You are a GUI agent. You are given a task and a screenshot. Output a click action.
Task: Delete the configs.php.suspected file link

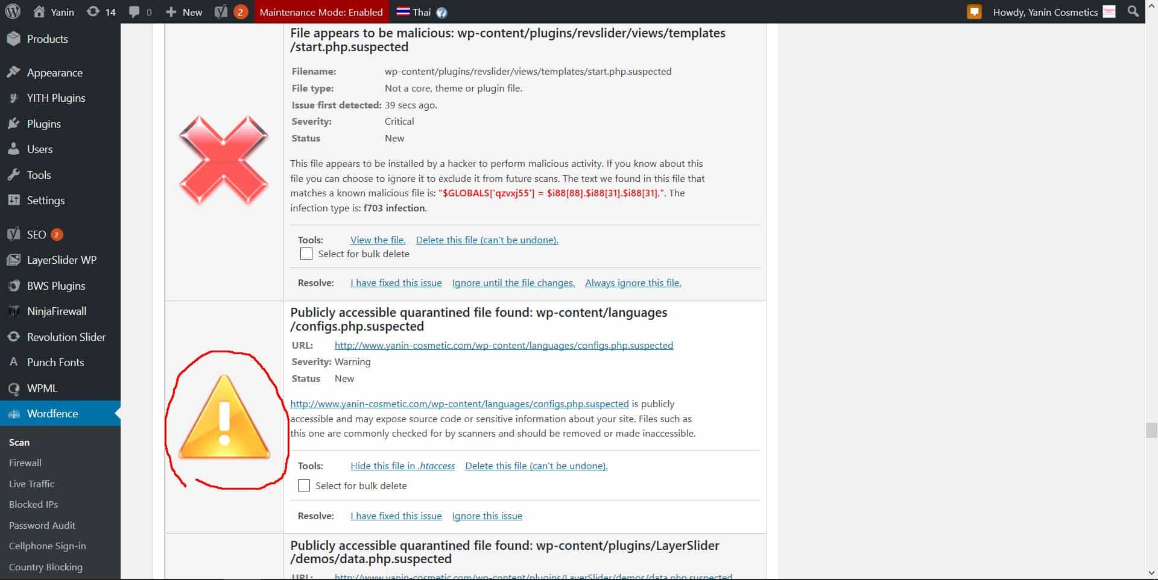click(x=537, y=466)
